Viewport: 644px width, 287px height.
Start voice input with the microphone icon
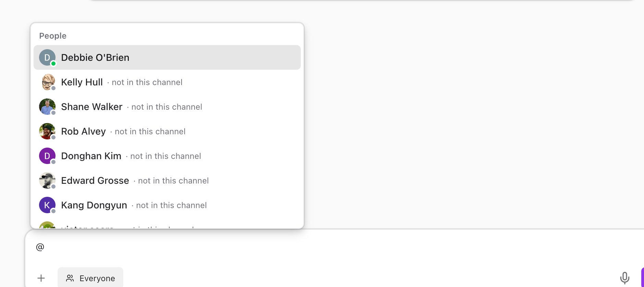[x=625, y=278]
